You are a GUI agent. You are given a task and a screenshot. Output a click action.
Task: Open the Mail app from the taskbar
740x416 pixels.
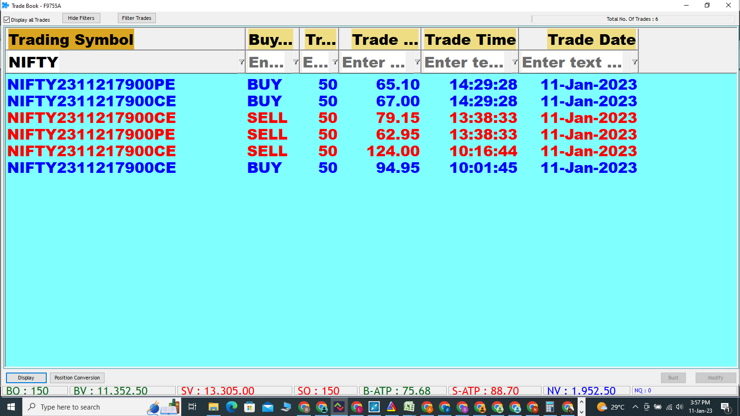click(x=268, y=407)
